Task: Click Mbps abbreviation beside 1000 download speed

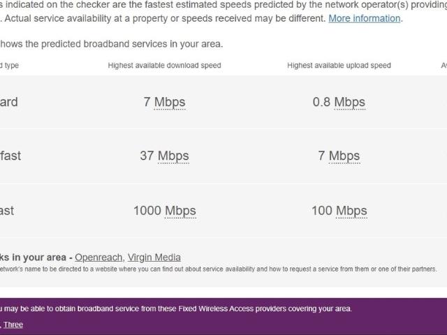Action: pyautogui.click(x=180, y=210)
